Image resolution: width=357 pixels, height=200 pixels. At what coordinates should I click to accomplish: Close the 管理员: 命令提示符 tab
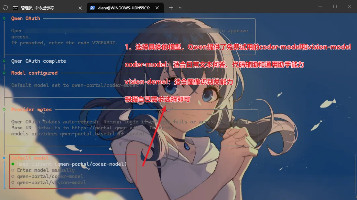[80, 8]
